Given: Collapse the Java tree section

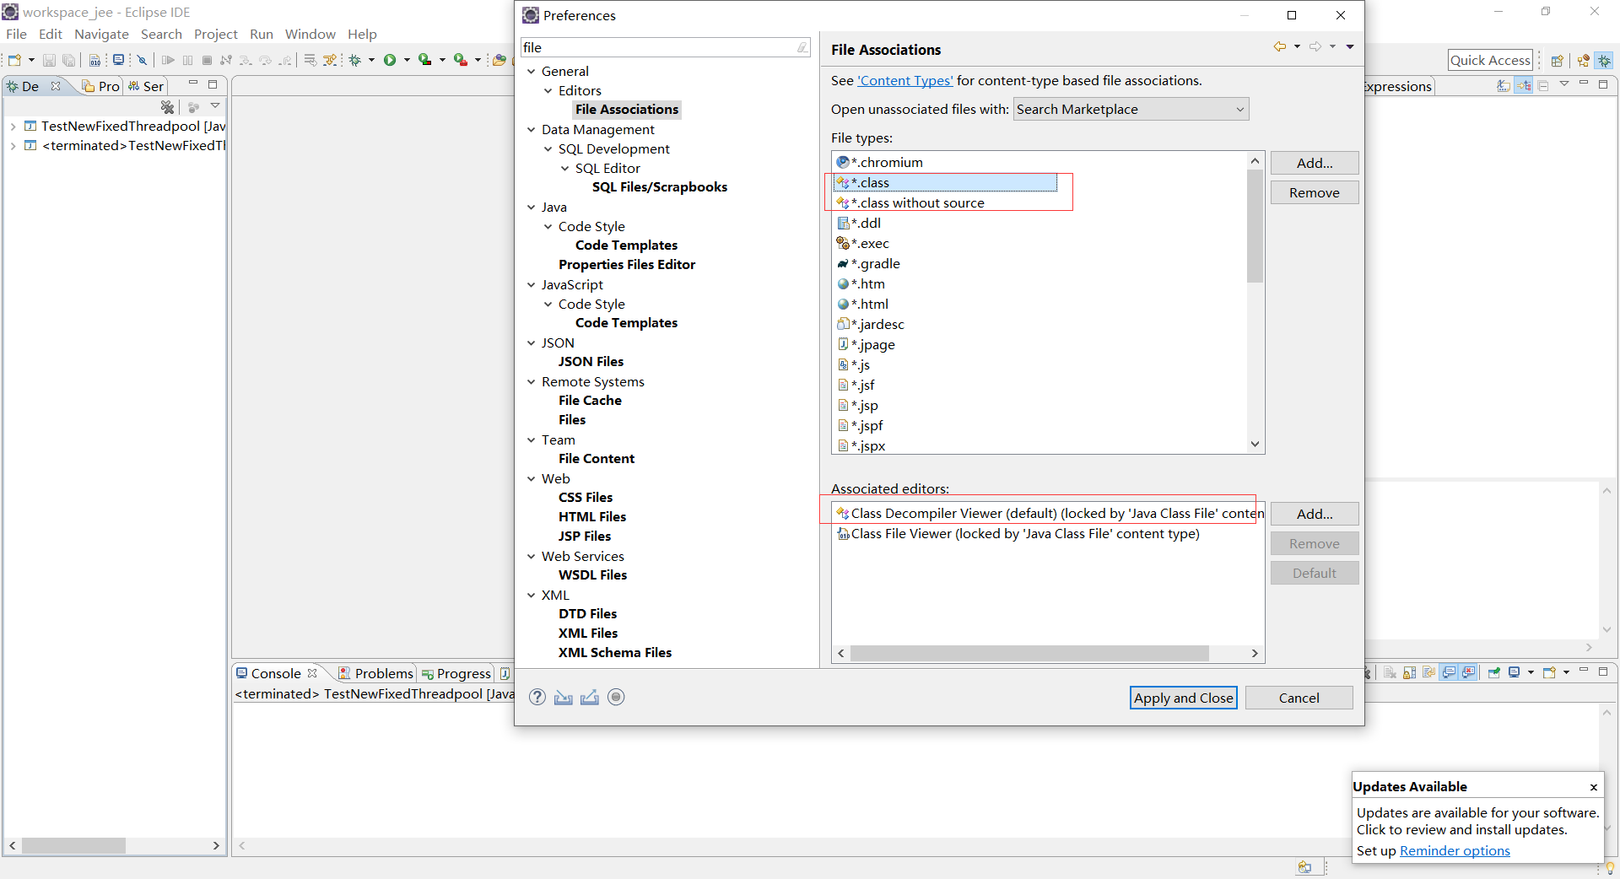Looking at the screenshot, I should tap(531, 207).
